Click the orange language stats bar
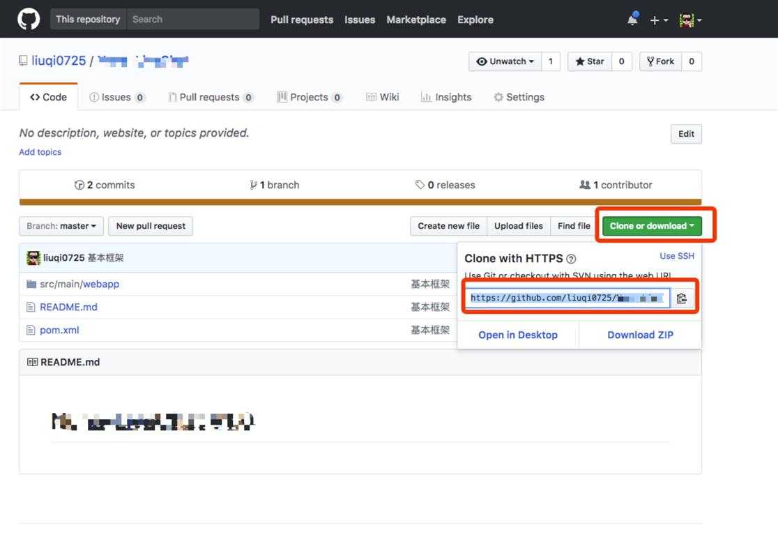 (360, 202)
